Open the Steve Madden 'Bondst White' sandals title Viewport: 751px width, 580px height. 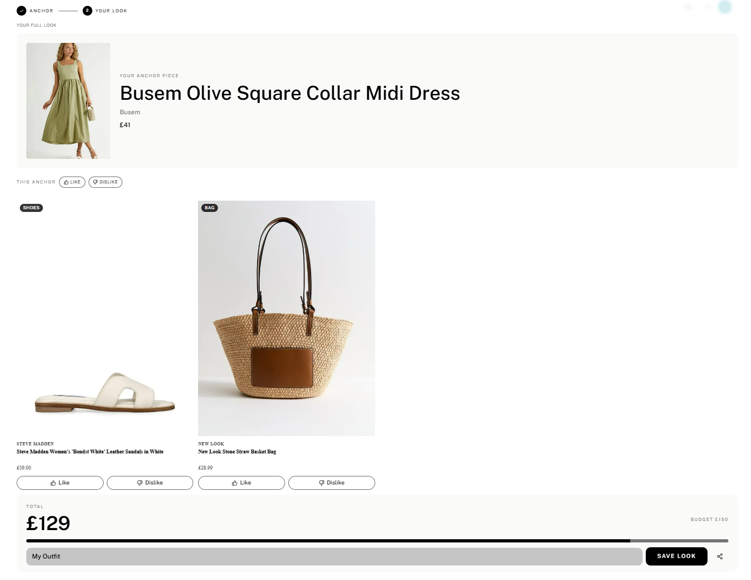coord(90,452)
